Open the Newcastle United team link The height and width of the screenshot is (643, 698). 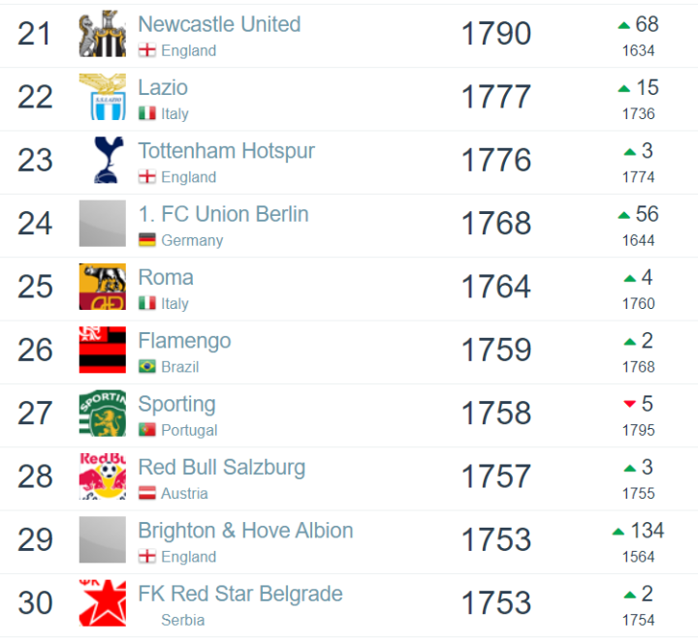(x=219, y=24)
